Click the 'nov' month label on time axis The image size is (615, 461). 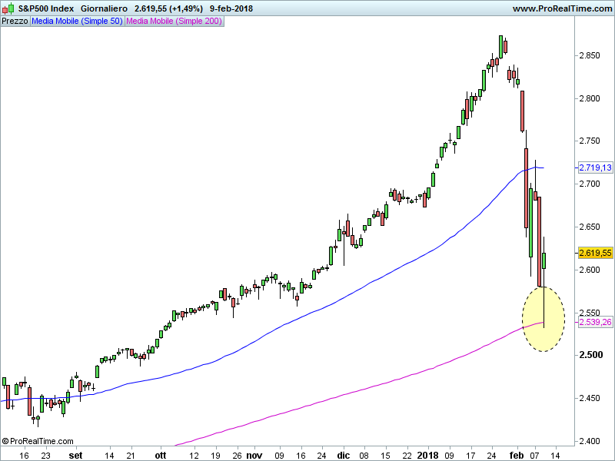[254, 456]
